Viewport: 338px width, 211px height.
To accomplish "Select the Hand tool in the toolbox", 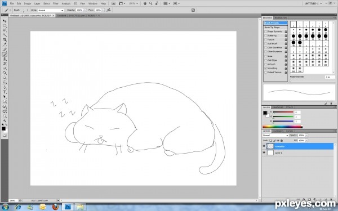I will pyautogui.click(x=5, y=116).
